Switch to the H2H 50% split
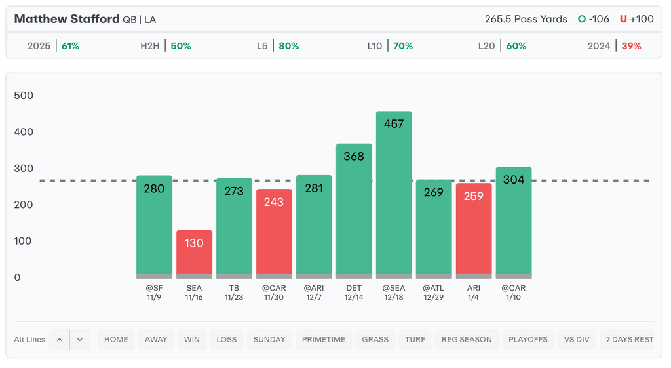This screenshot has height=368, width=671. pos(165,46)
